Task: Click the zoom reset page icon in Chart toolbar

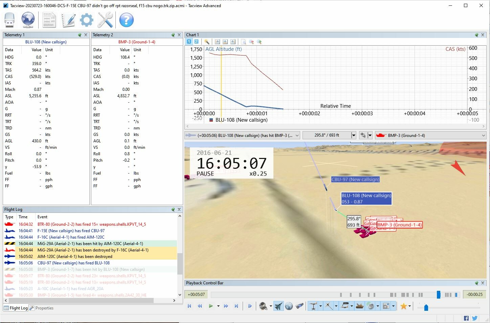Action: [x=244, y=42]
